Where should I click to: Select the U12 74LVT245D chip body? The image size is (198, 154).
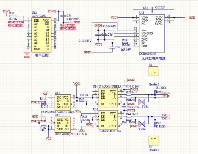tap(41, 35)
